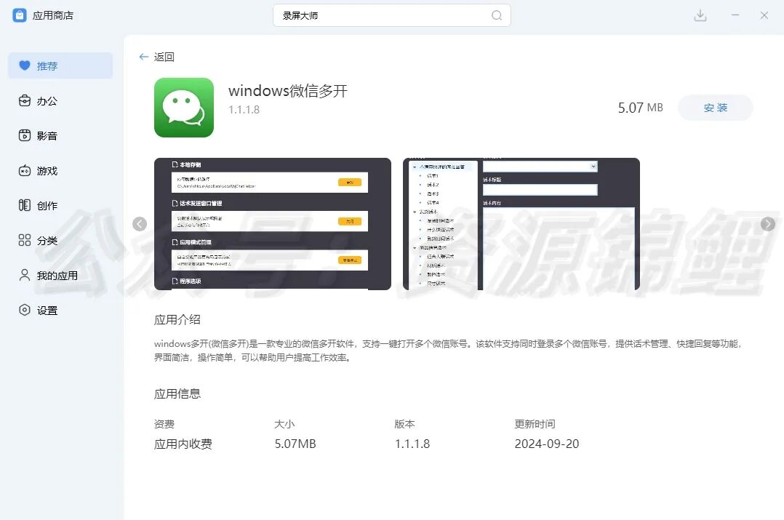Click the 返回 text link
The height and width of the screenshot is (520, 784).
click(x=164, y=57)
